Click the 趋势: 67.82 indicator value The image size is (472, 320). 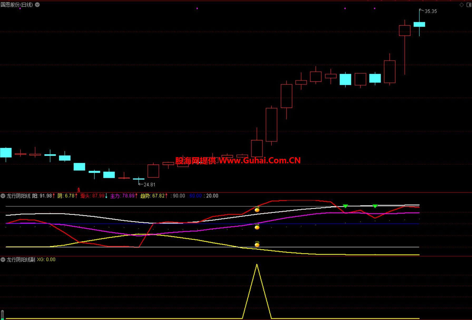pyautogui.click(x=152, y=196)
